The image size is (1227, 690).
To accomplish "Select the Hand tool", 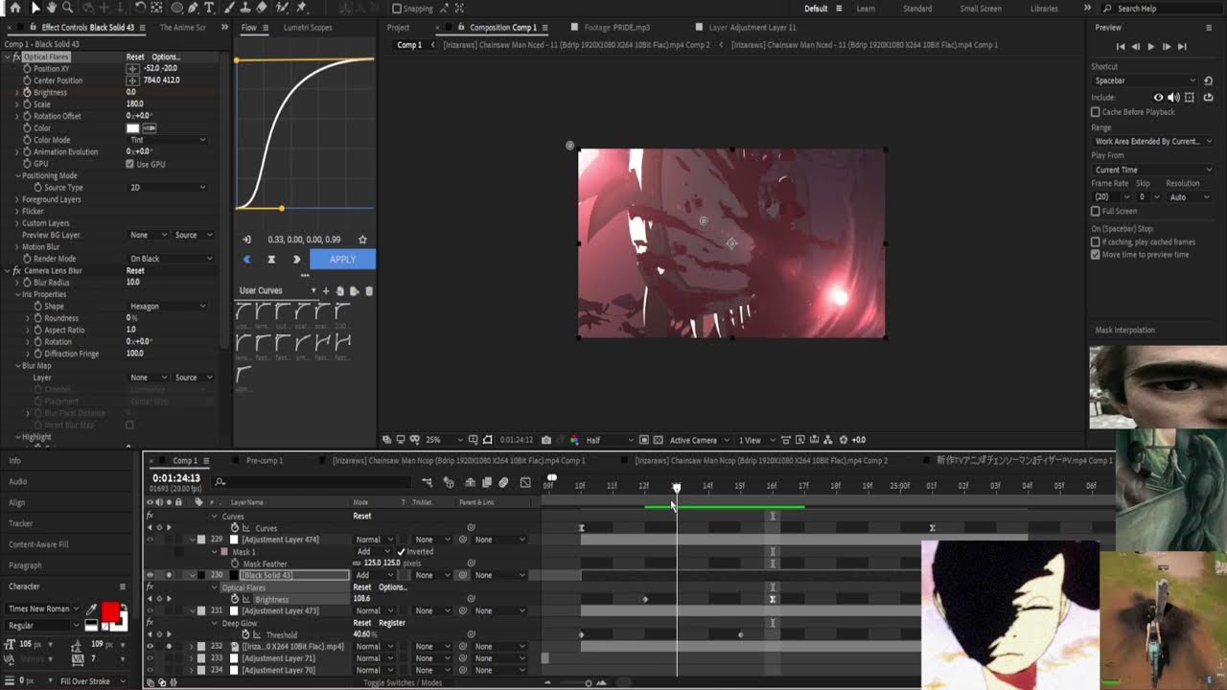I will point(51,8).
